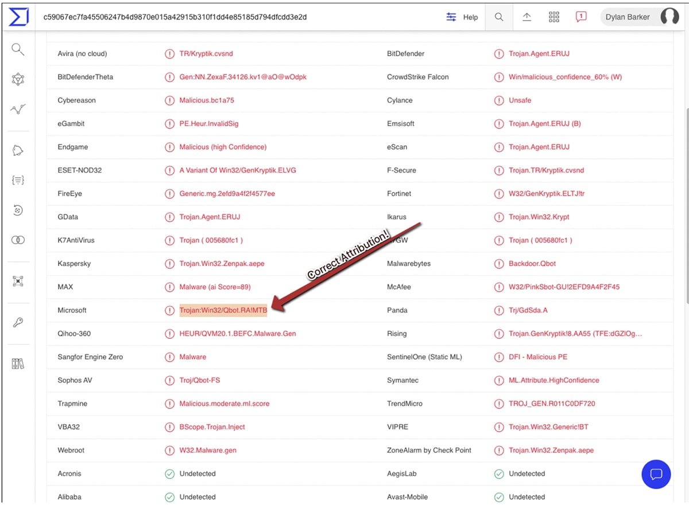Click the library books icon at sidebar bottom

tap(17, 363)
